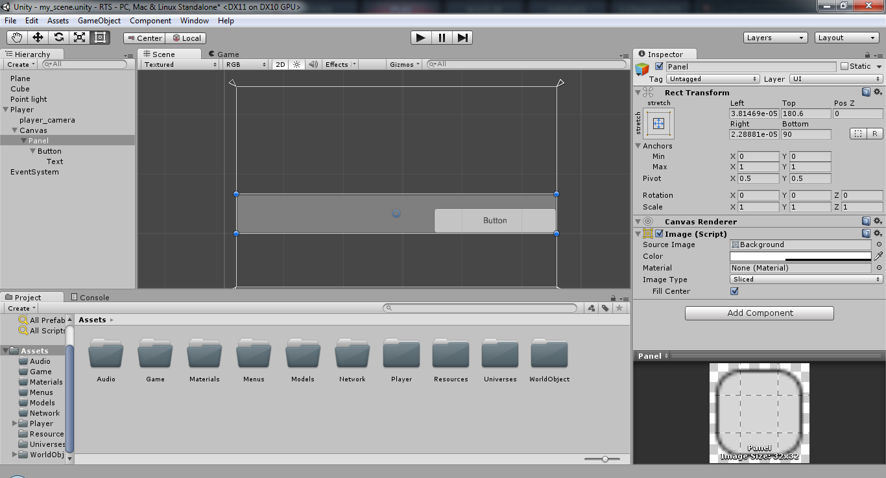Uncheck Fill Center checkbox
This screenshot has height=478, width=886.
coord(734,291)
